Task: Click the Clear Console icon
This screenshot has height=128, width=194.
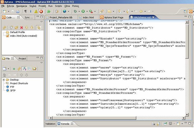Action: (153, 124)
